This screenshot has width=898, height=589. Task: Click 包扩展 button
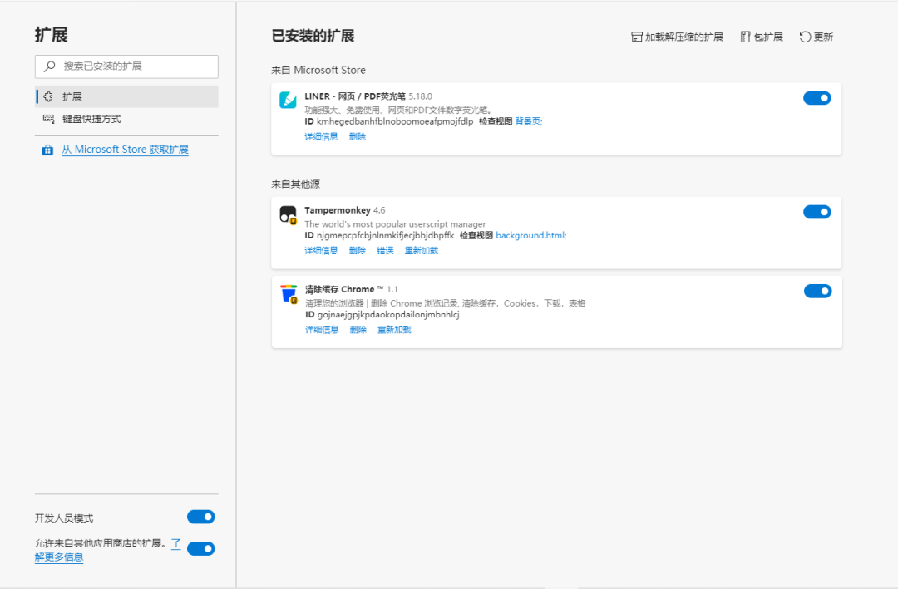(x=762, y=37)
